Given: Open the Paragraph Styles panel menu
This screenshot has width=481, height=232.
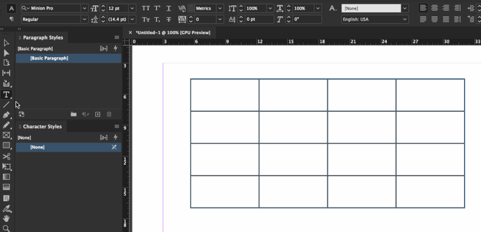Looking at the screenshot, I should tap(117, 38).
